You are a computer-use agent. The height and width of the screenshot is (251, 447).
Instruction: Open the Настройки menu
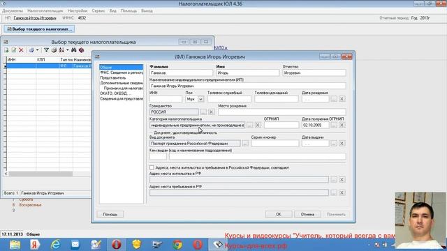pyautogui.click(x=78, y=11)
